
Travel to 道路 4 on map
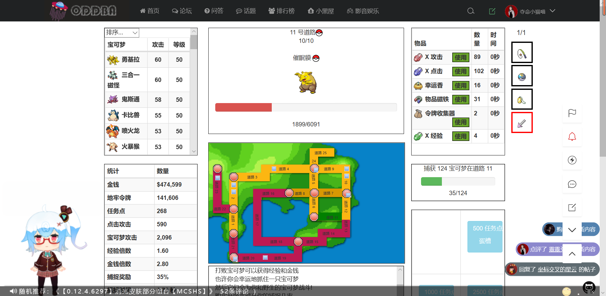tap(284, 169)
